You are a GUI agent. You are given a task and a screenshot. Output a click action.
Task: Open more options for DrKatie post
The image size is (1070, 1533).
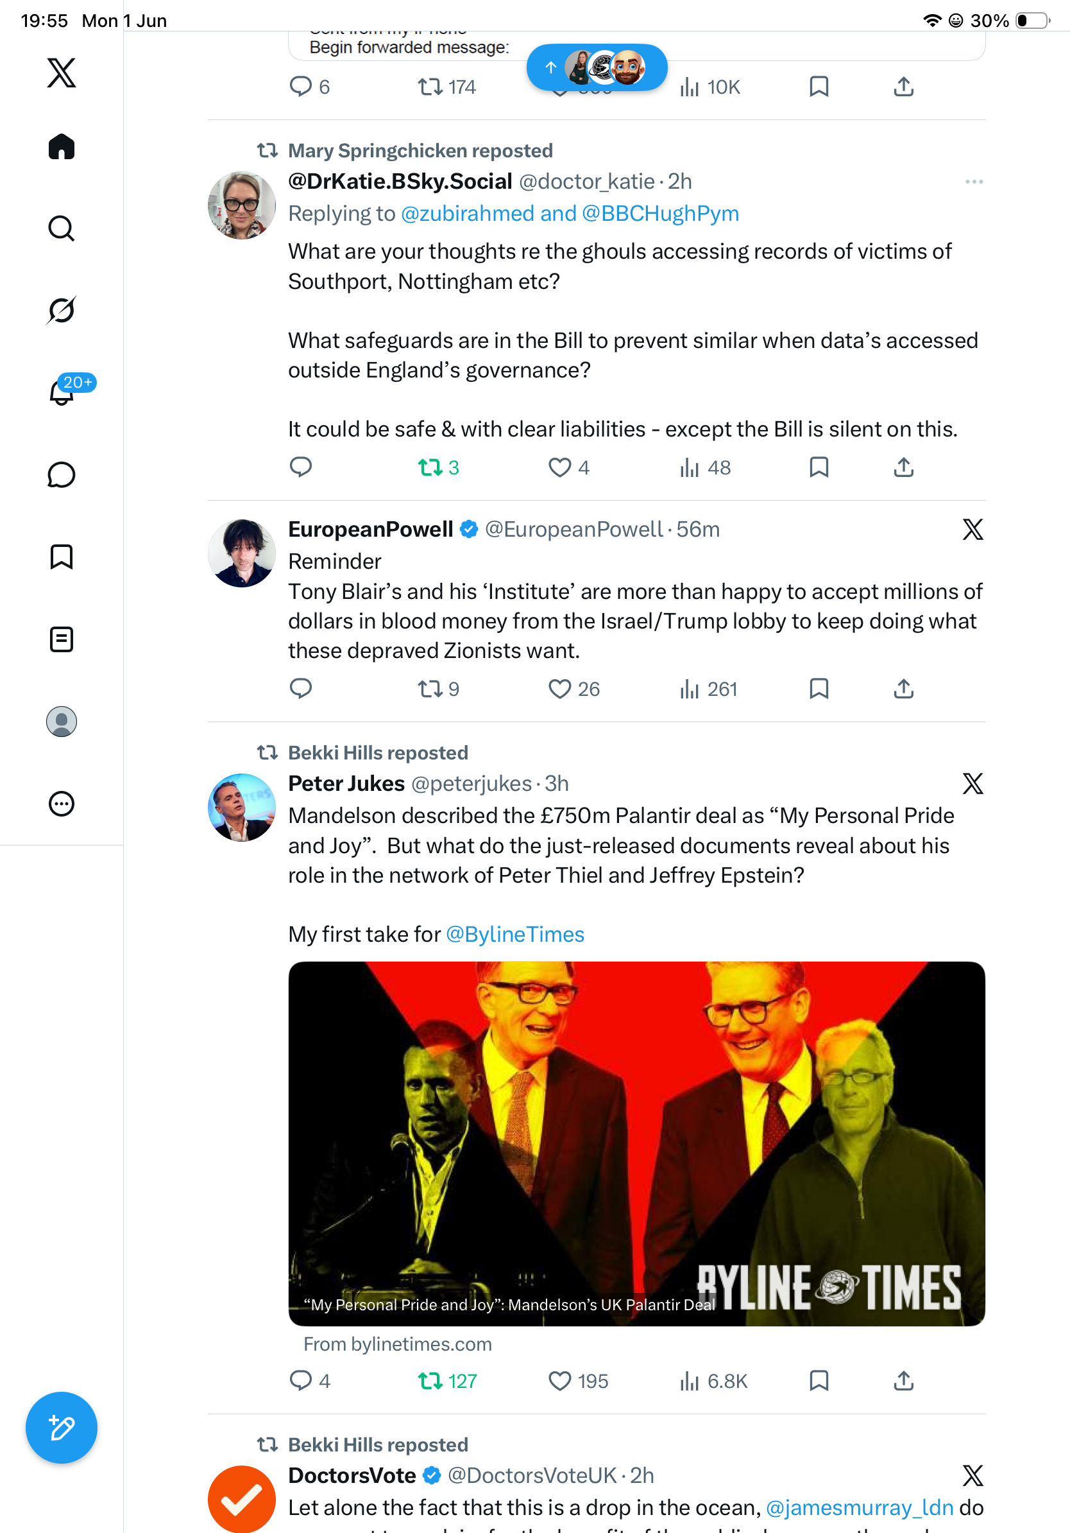click(x=974, y=182)
